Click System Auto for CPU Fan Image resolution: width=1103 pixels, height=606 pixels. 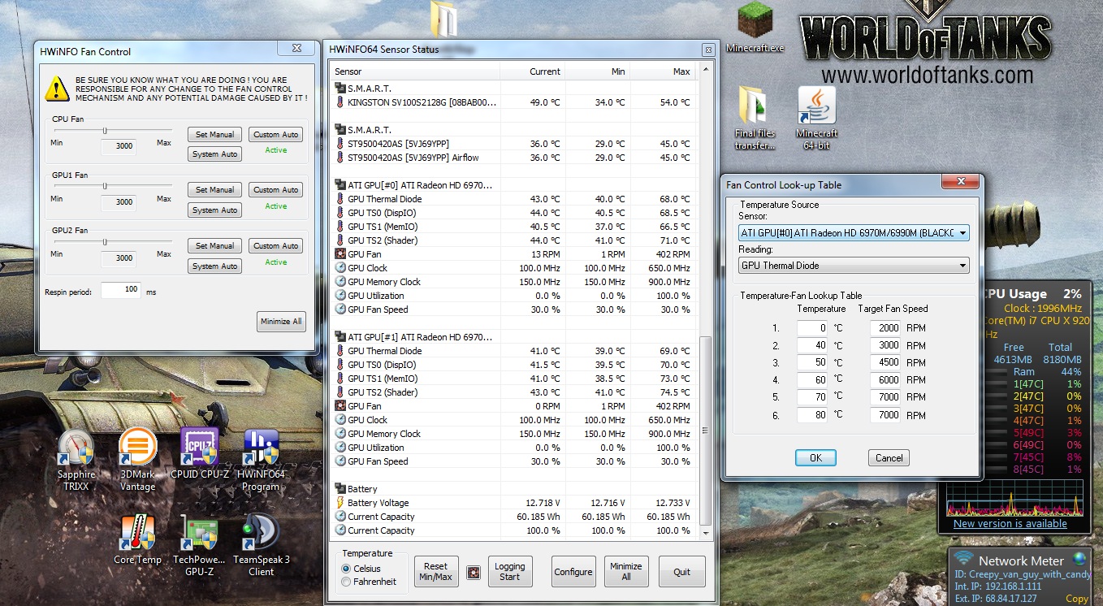[214, 154]
